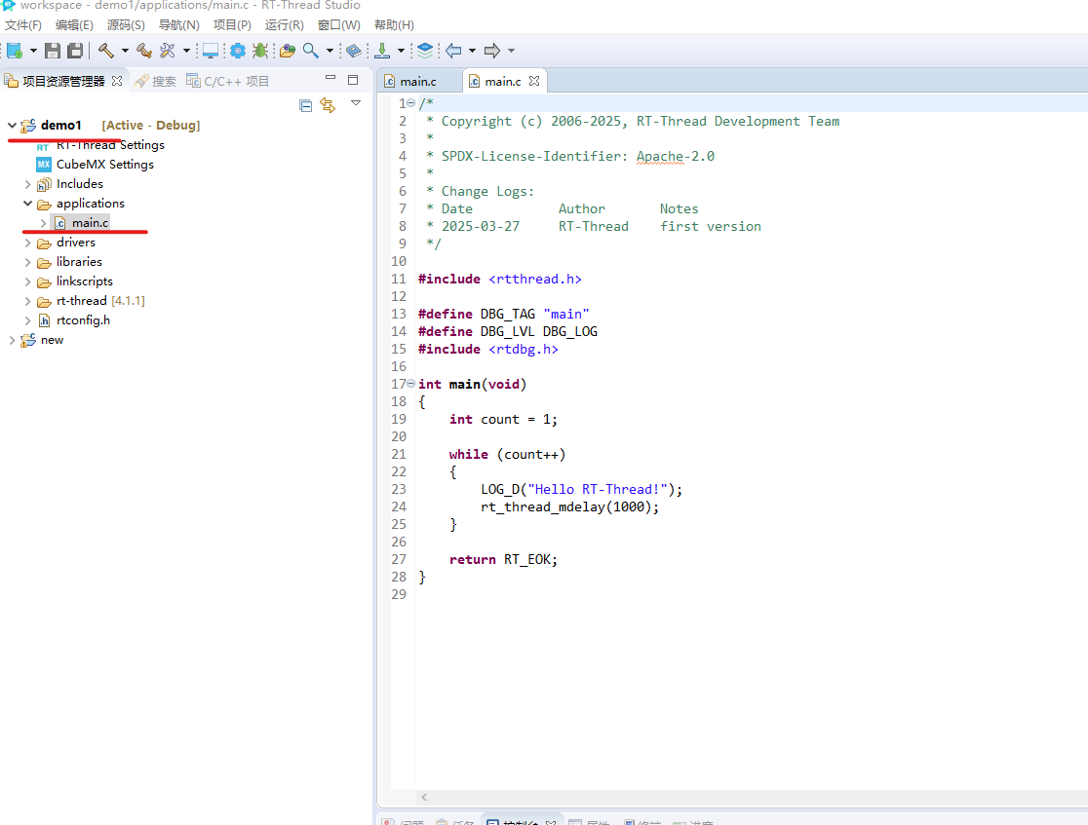1088x825 pixels.
Task: Open the Debug (bug) toolbar icon
Action: pyautogui.click(x=260, y=50)
